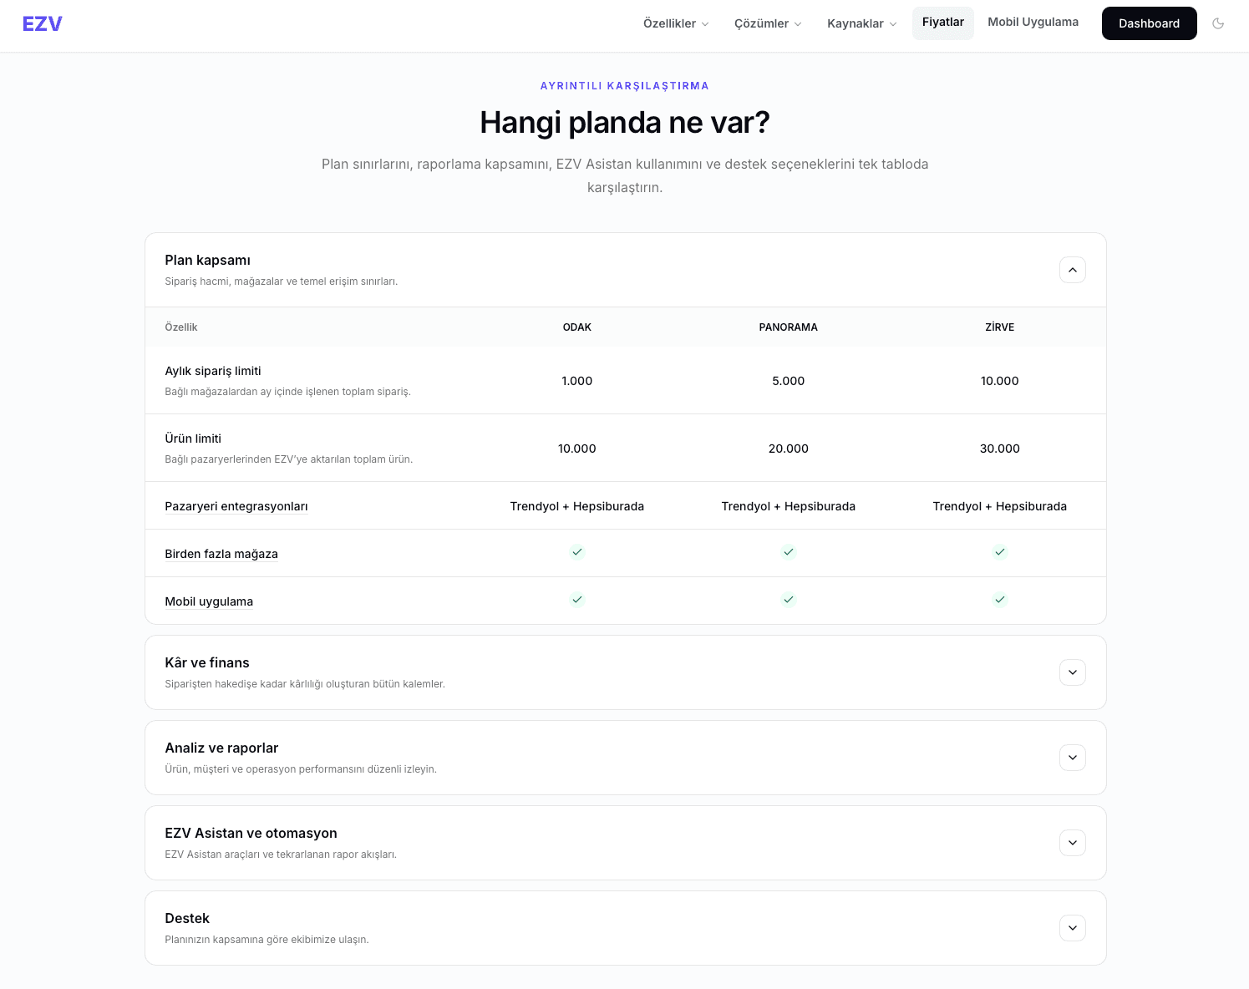Click the AYRINTILI KARŞILAŞTIRMA label
The image size is (1249, 989).
pos(625,86)
